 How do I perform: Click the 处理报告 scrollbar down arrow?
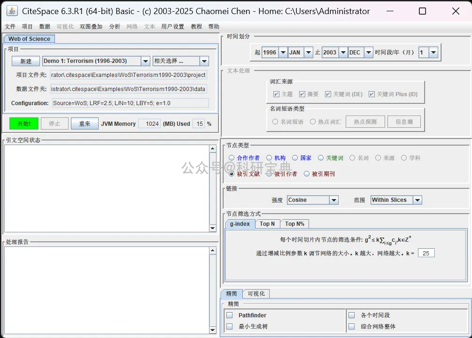213,330
